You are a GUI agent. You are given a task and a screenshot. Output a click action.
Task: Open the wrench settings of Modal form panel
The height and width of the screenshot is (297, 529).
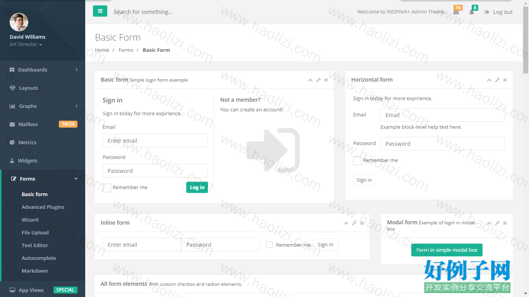pyautogui.click(x=497, y=223)
